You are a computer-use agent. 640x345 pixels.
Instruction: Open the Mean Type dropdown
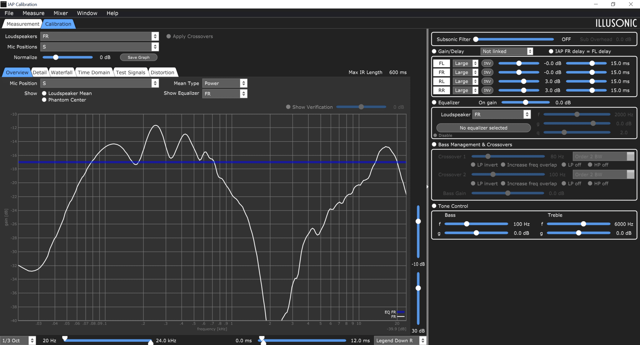[x=225, y=83]
